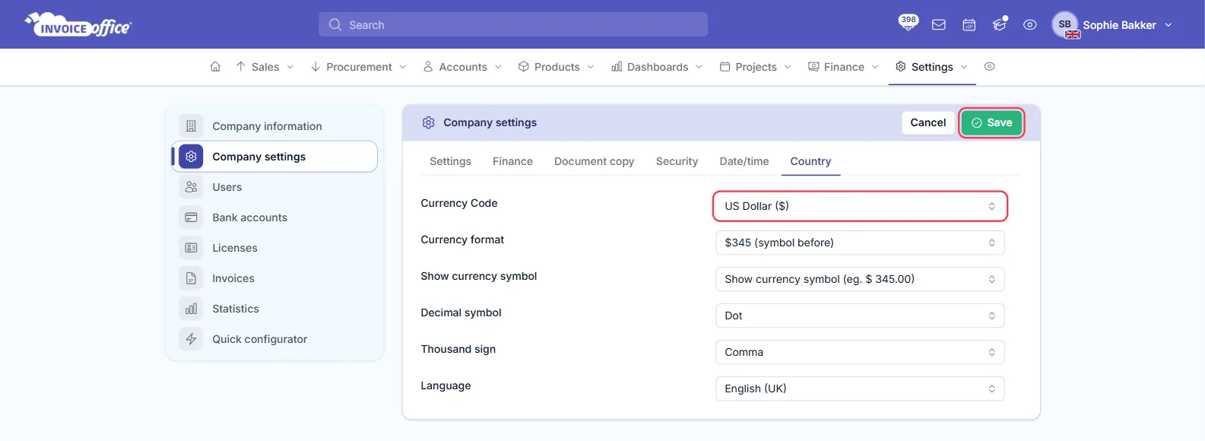The image size is (1205, 441).
Task: Click the search magnifier icon
Action: tap(335, 25)
